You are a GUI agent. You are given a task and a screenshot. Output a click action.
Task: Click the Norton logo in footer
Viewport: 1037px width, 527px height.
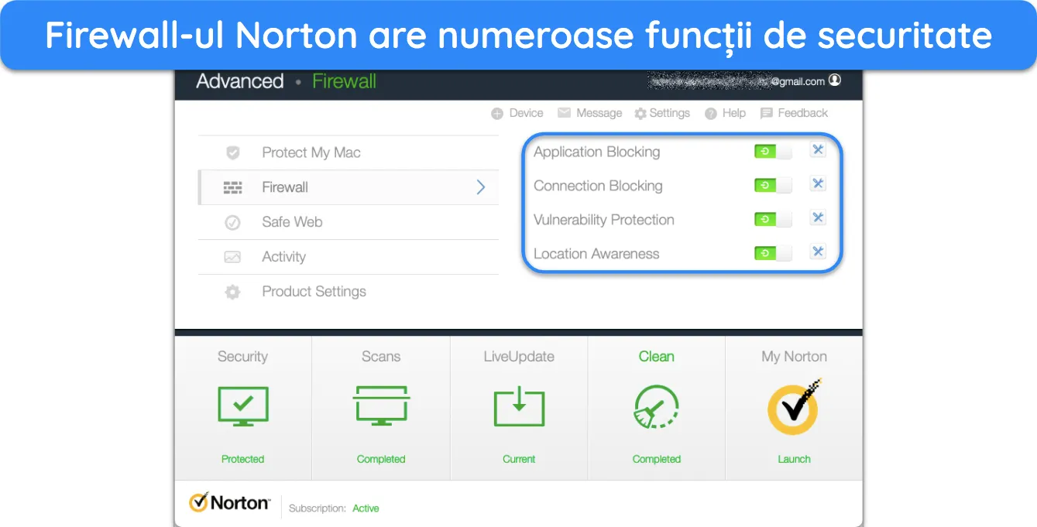[x=230, y=502]
